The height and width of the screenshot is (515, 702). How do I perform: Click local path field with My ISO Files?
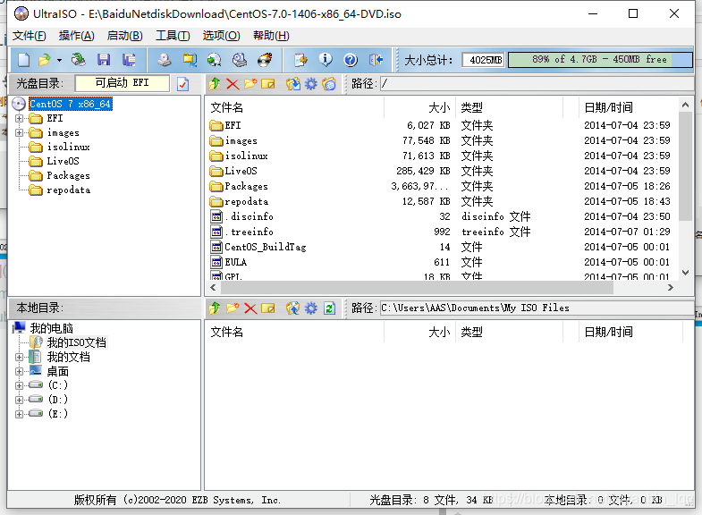[x=537, y=308]
